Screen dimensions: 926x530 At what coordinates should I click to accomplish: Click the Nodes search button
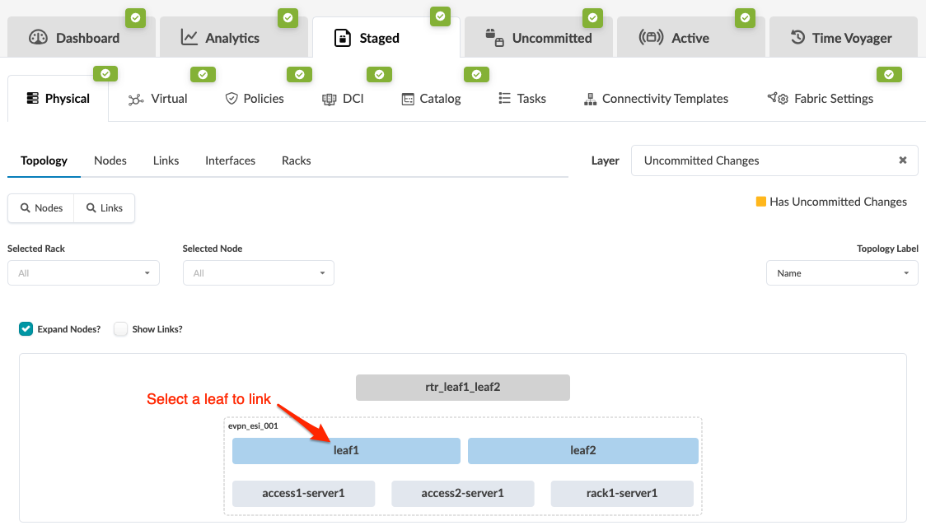click(41, 208)
